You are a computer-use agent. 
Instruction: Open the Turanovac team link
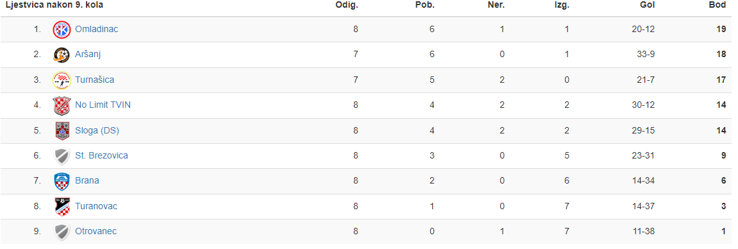[x=96, y=206]
